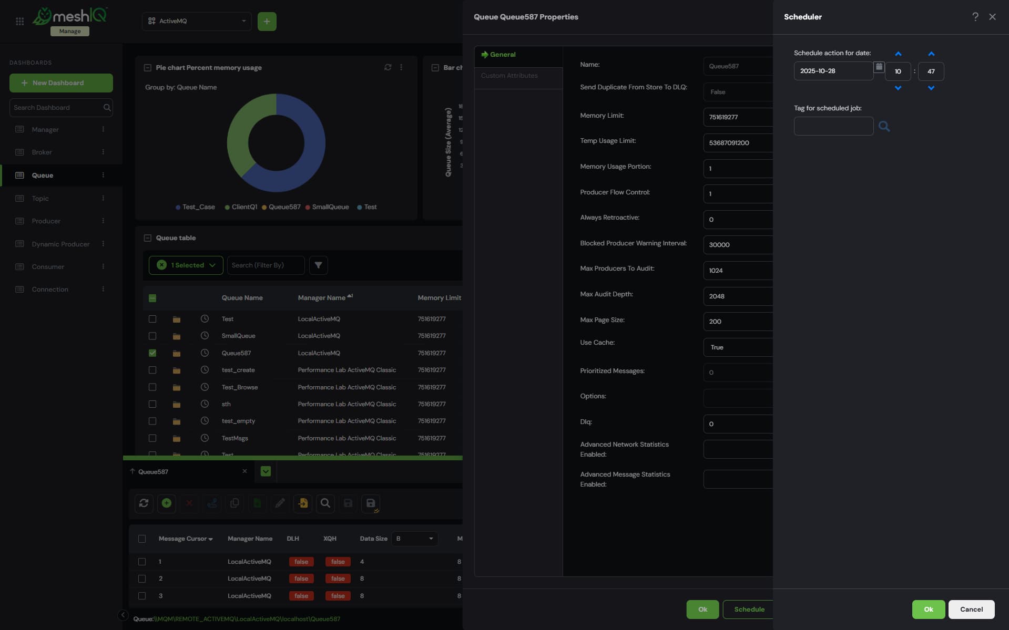Open the Broker dashboard in sidebar
Viewport: 1009px width, 630px height.
pyautogui.click(x=42, y=152)
